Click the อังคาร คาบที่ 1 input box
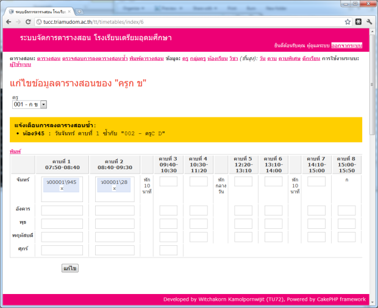378x308 pixels. [62, 210]
